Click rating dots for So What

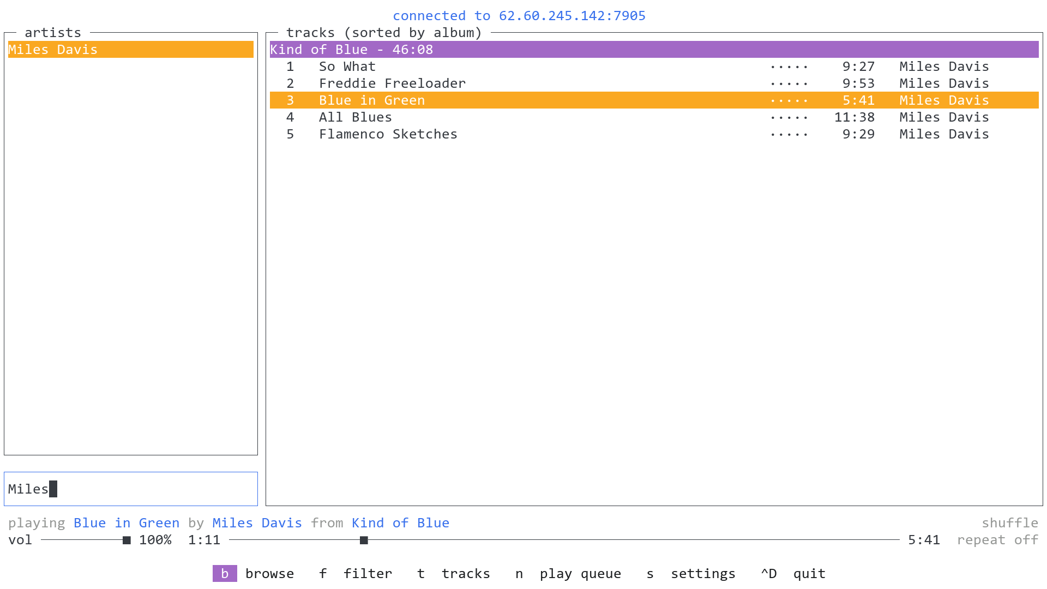tap(789, 67)
